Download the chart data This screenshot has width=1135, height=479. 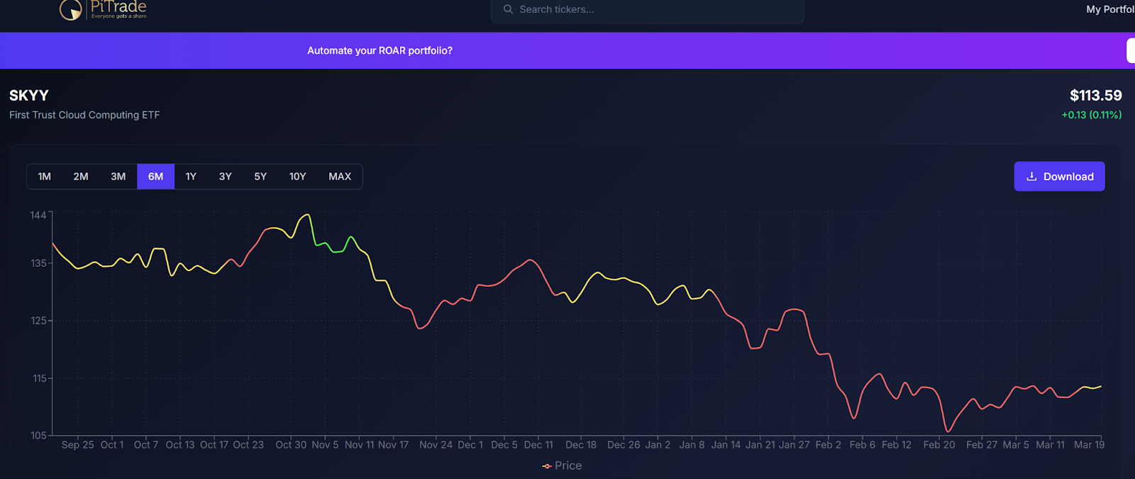pyautogui.click(x=1059, y=176)
